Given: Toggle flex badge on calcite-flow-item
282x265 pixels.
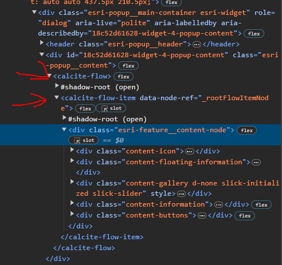Looking at the screenshot, I should [85, 109].
